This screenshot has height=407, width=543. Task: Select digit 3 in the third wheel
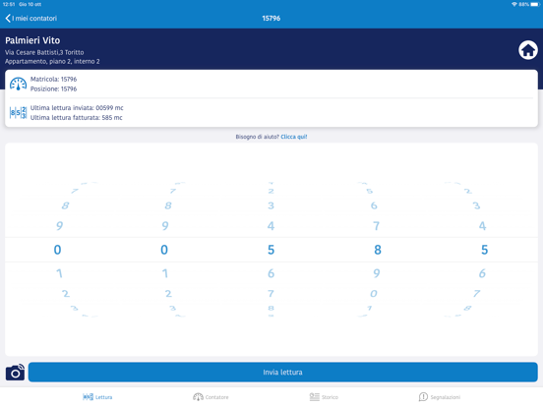coord(271,205)
